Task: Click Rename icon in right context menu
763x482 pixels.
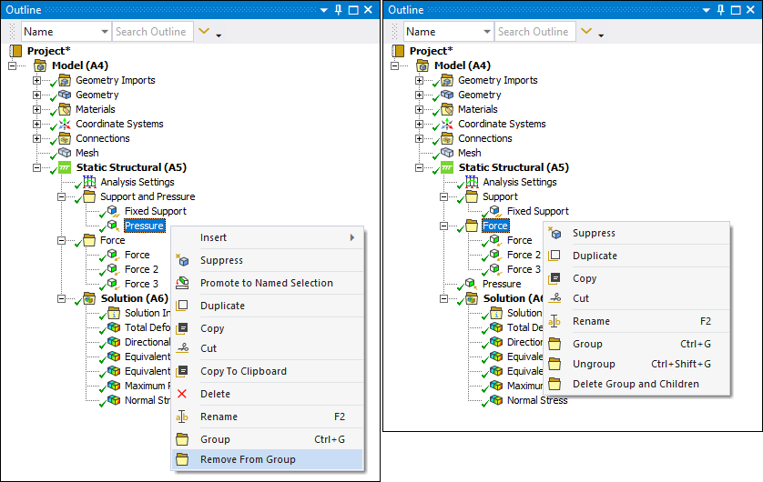Action: point(554,321)
